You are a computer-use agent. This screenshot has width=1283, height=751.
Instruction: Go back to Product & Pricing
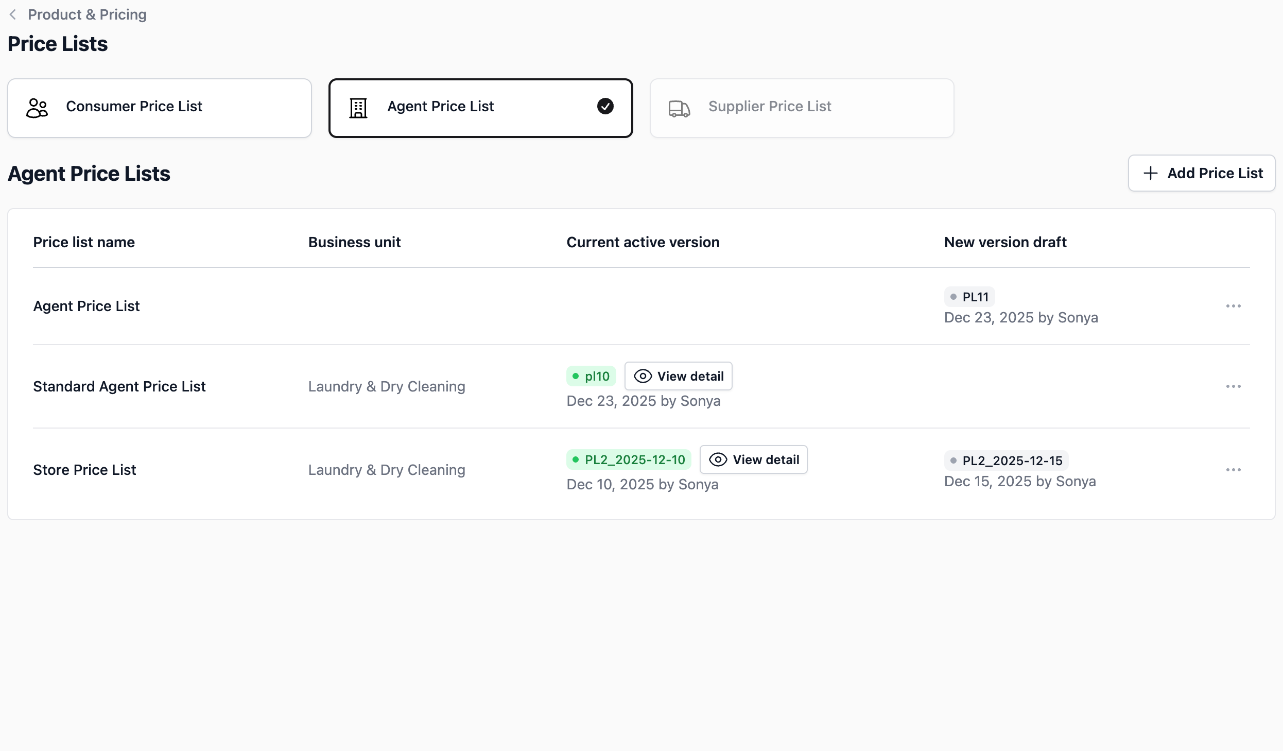(87, 14)
